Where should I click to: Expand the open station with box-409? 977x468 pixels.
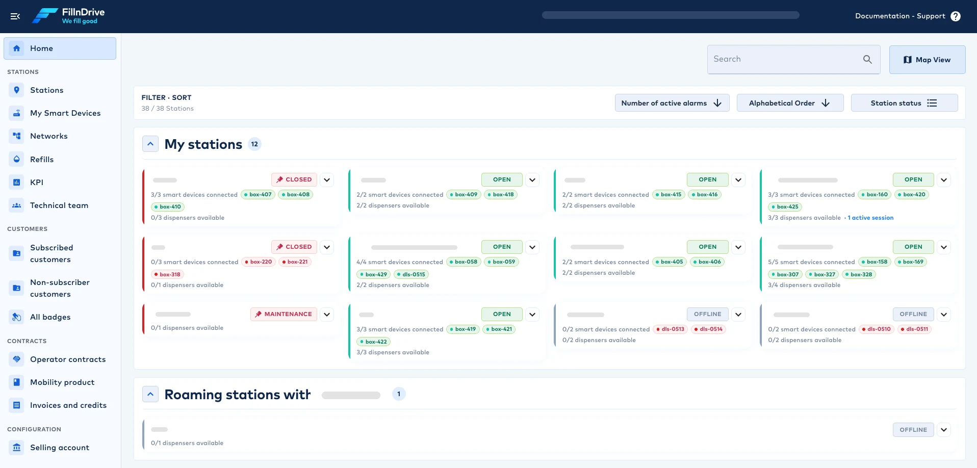coord(532,180)
